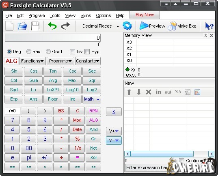218x176 pixels.
Task: Open the Functions dropdown
Action: pyautogui.click(x=32, y=61)
